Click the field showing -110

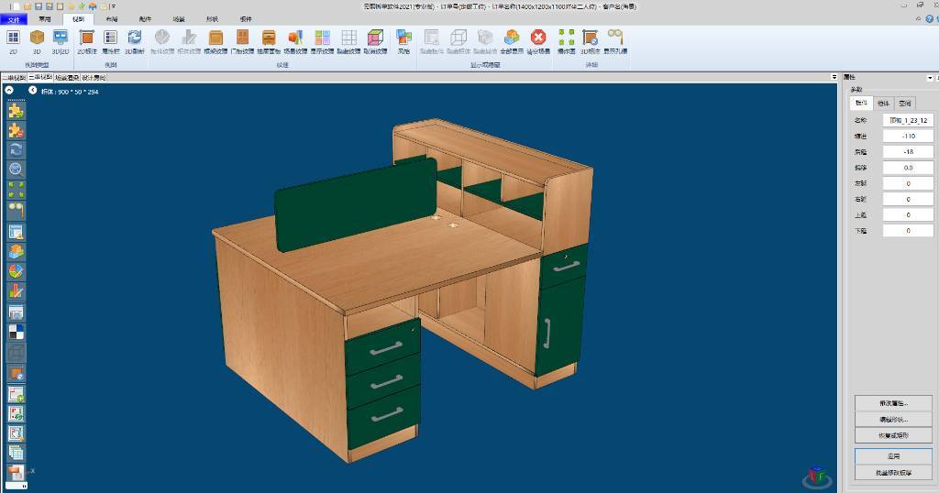pyautogui.click(x=909, y=136)
